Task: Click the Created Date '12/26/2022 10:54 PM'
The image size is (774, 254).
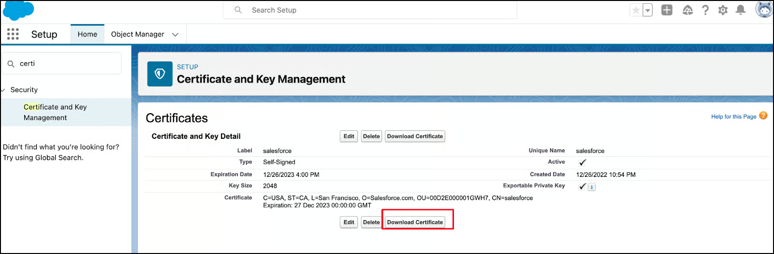Action: pyautogui.click(x=606, y=174)
